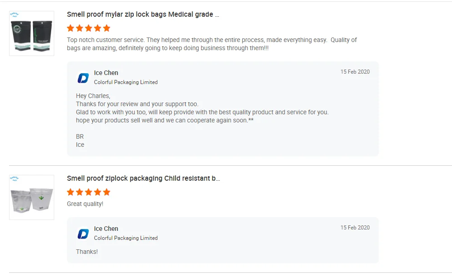Image resolution: width=452 pixels, height=276 pixels.
Task: Click the 15 Feb 2020 date on Hey Charles reply
Action: coord(355,72)
